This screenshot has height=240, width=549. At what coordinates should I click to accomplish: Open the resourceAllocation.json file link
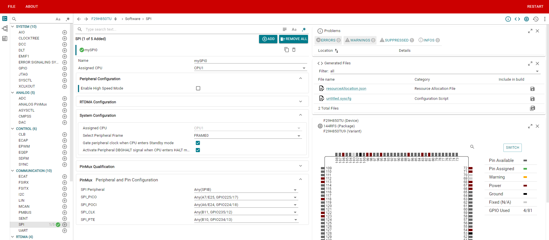pos(346,89)
